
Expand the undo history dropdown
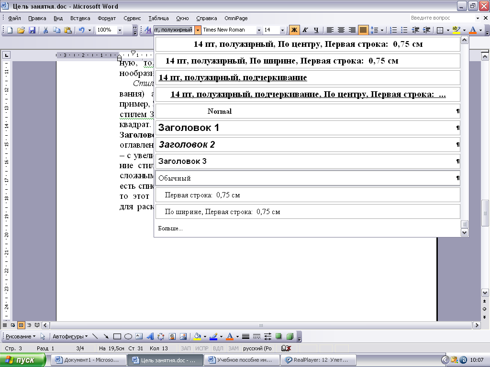pos(89,30)
